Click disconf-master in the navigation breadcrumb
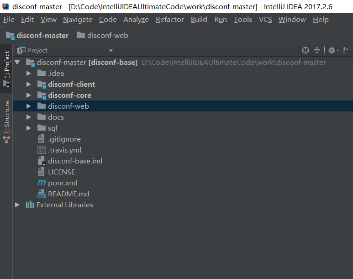 click(42, 35)
